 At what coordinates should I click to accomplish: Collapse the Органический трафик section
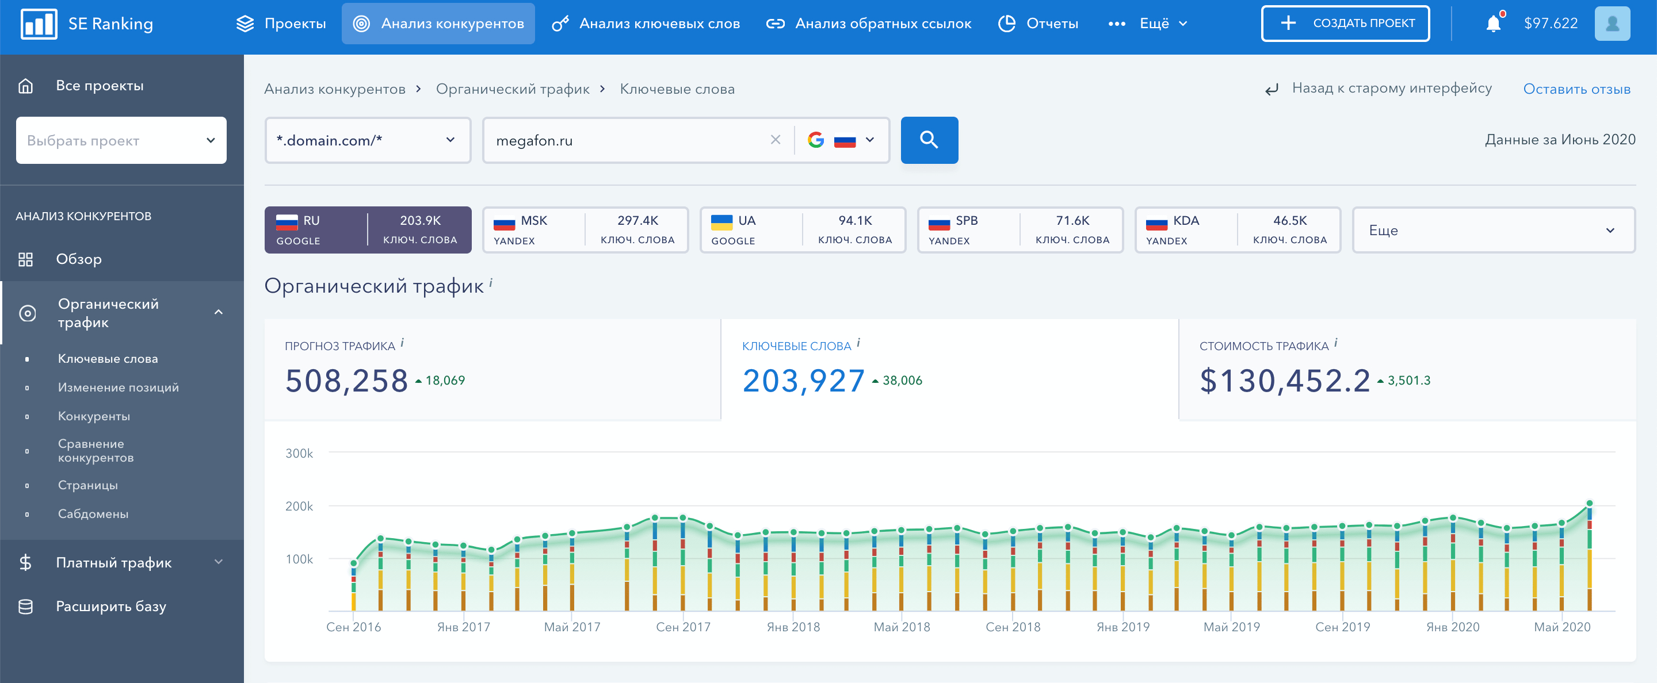218,312
